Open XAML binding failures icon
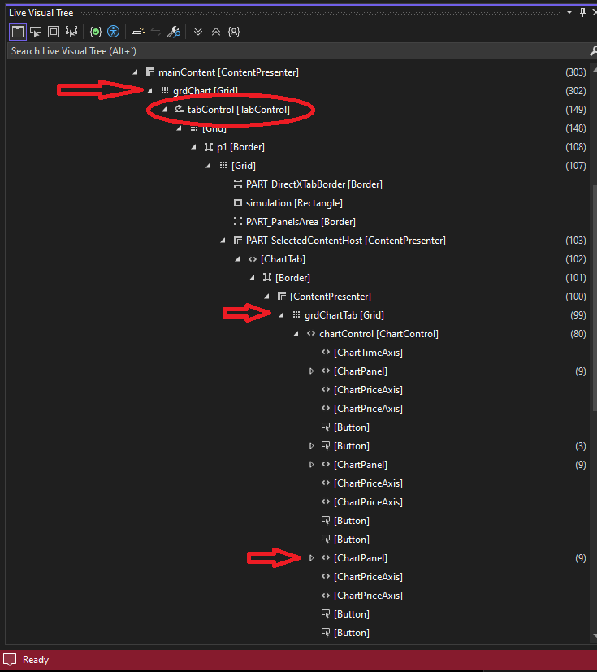The height and width of the screenshot is (672, 597). point(96,32)
